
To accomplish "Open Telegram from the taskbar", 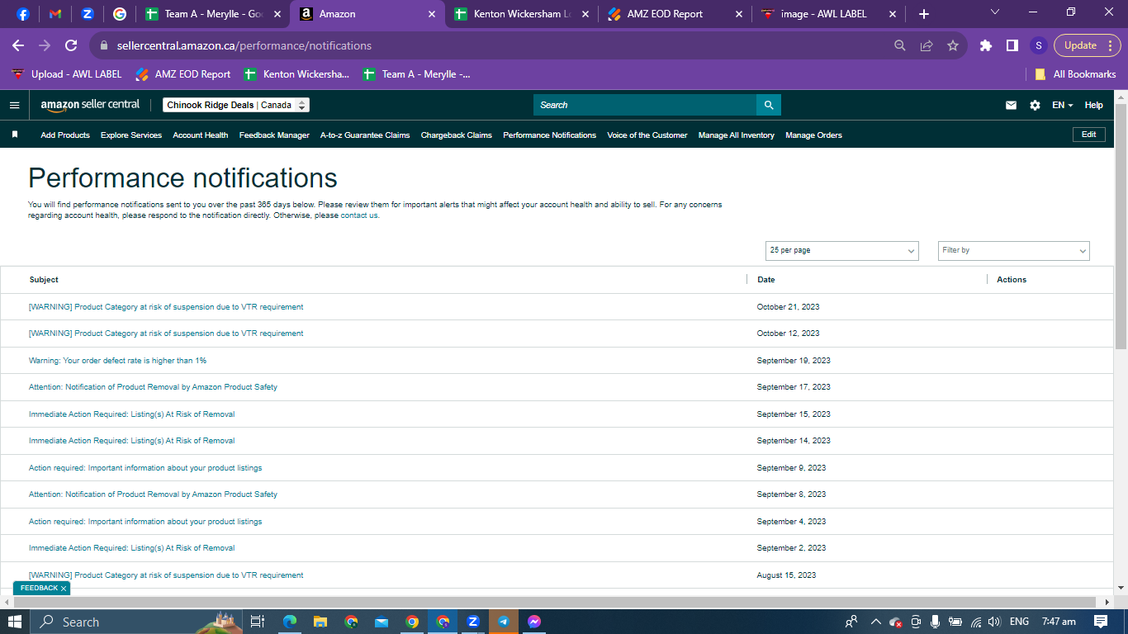I will 504,622.
